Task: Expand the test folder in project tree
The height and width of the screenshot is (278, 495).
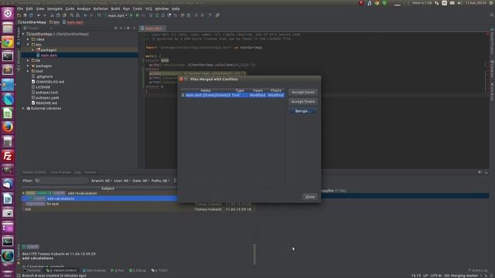Action: coord(29,71)
